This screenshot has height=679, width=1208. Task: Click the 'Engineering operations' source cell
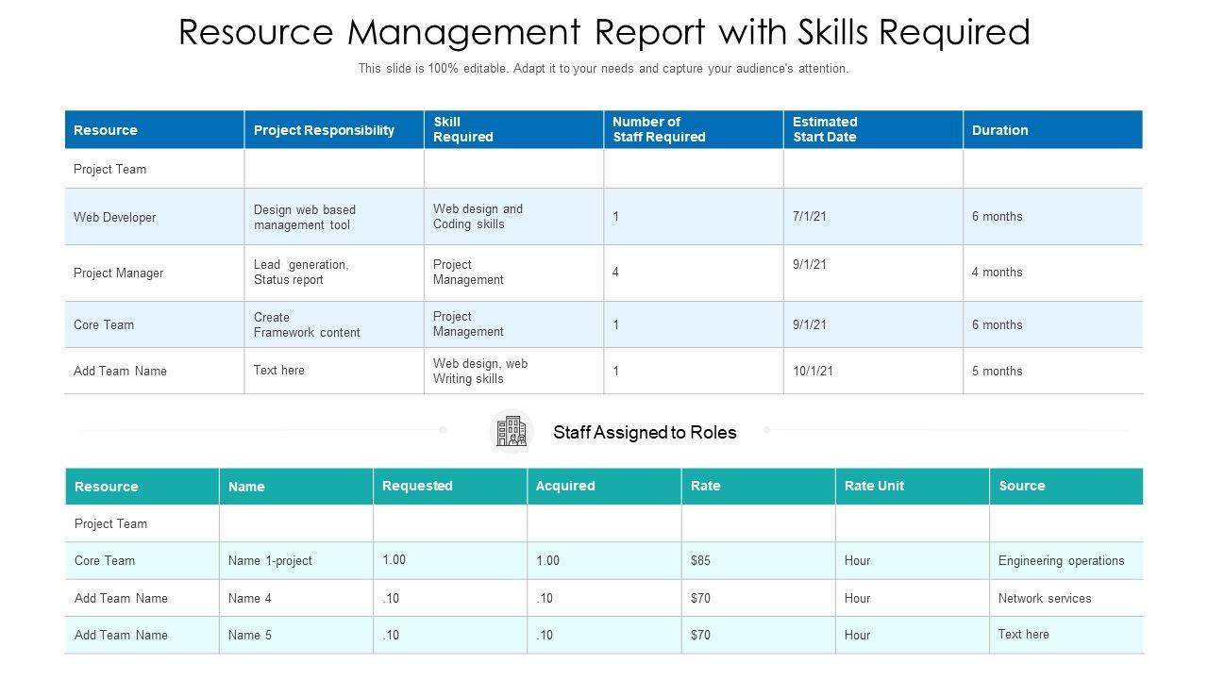[1066, 560]
